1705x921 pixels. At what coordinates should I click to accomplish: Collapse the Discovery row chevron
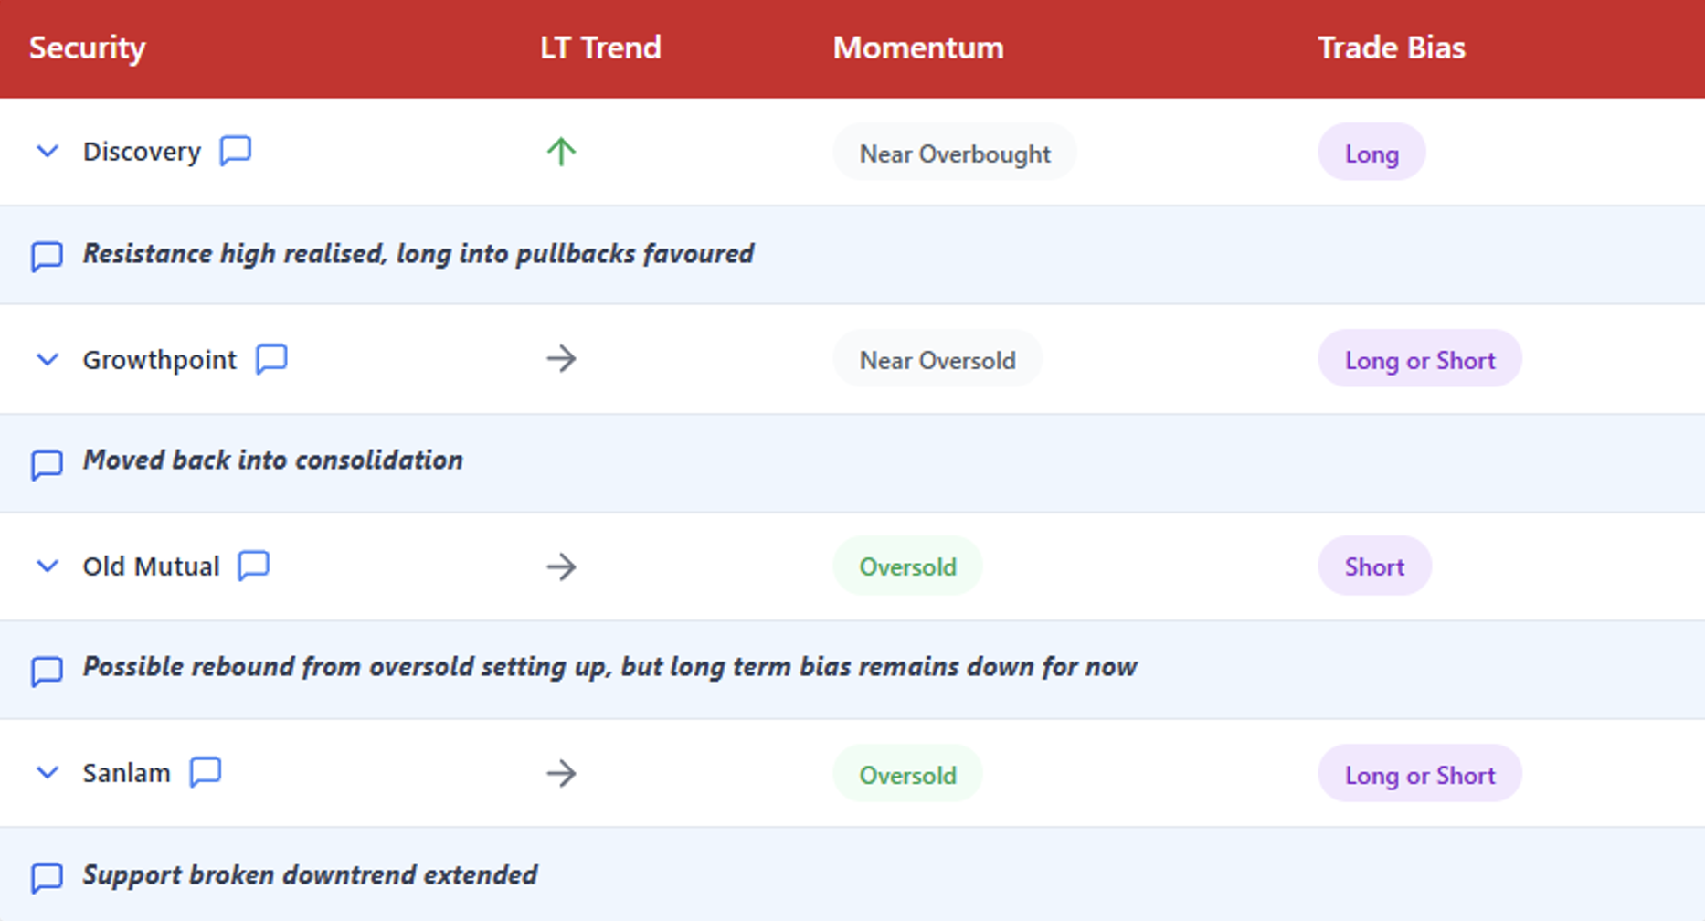coord(47,152)
